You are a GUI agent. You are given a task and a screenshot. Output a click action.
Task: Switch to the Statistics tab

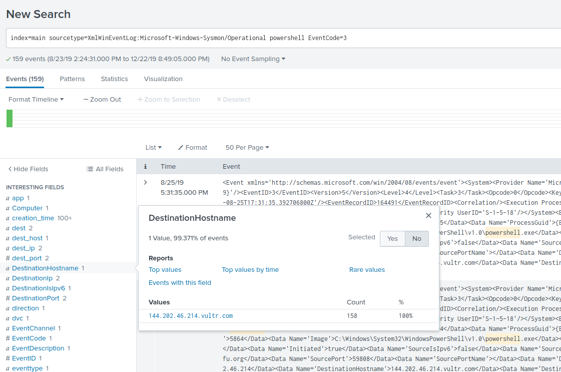click(114, 79)
